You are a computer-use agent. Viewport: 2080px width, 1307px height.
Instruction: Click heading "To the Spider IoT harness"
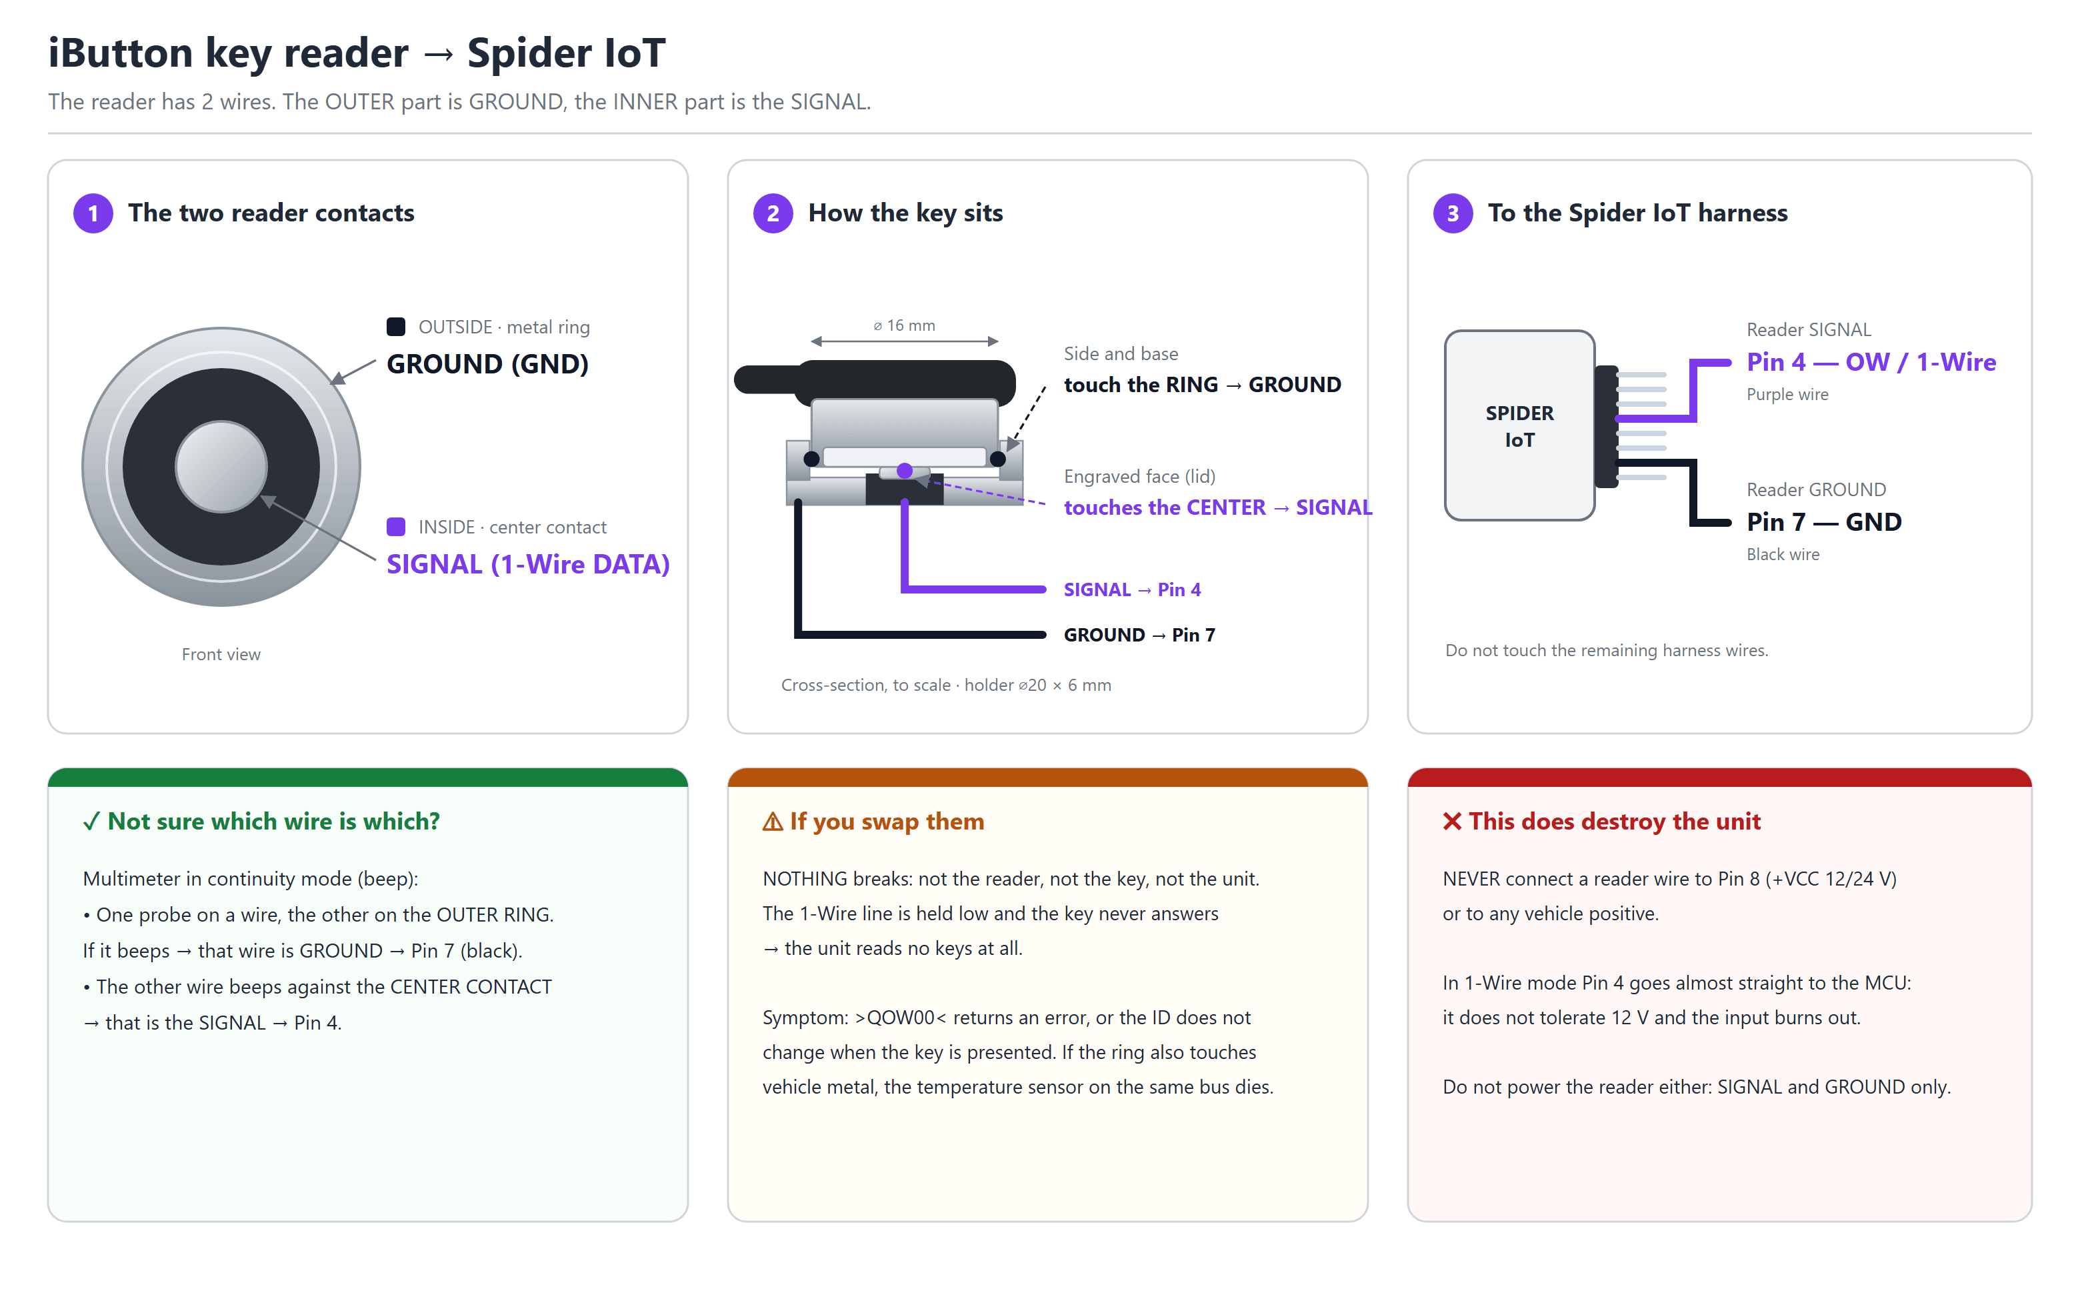pos(1638,213)
